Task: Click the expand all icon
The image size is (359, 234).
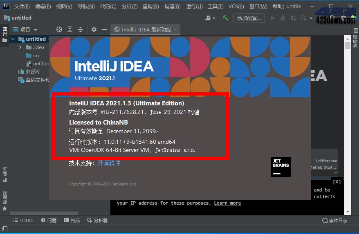Action: 70,29
